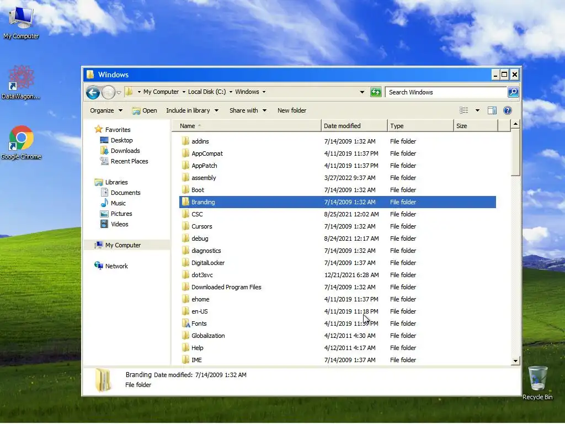565x424 pixels.
Task: Sort by the Date modified column
Action: click(x=354, y=126)
